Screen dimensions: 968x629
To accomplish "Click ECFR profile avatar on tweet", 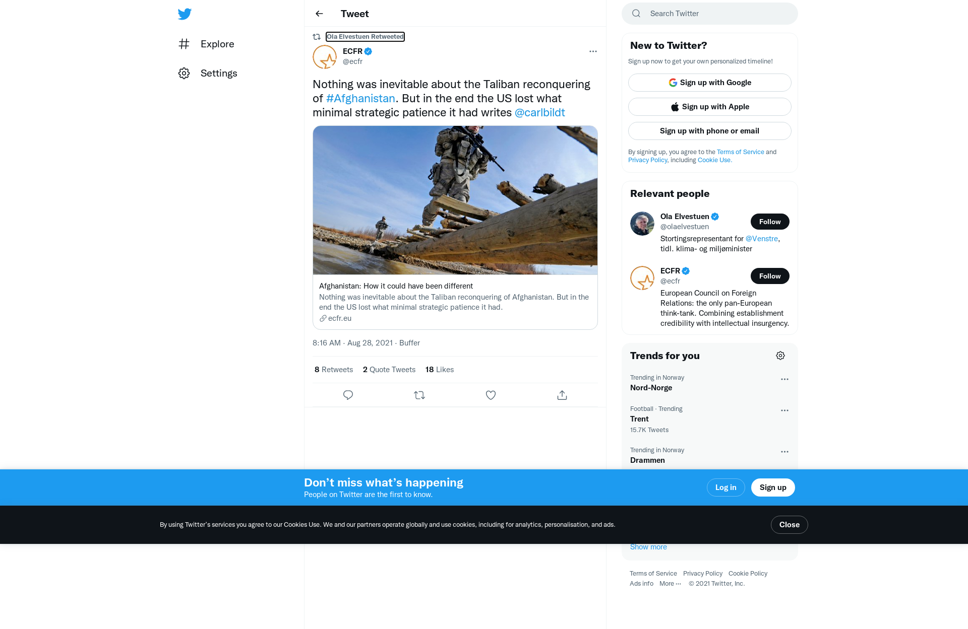I will [325, 57].
